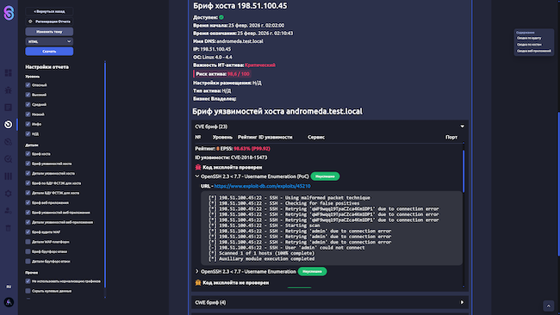The width and height of the screenshot is (560, 315).
Task: Open the document list icon below the bug icon
Action: pos(9,108)
